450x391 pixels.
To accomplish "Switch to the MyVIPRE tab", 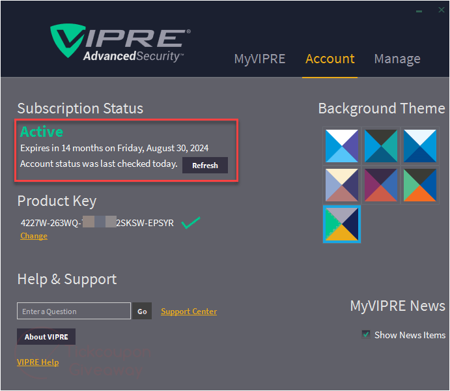I will coord(260,59).
